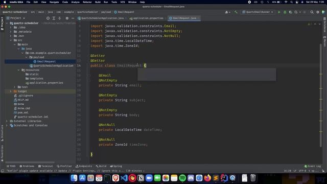Open Firefox from the dock
Viewport: 327px width, 184px height.
coord(207,178)
